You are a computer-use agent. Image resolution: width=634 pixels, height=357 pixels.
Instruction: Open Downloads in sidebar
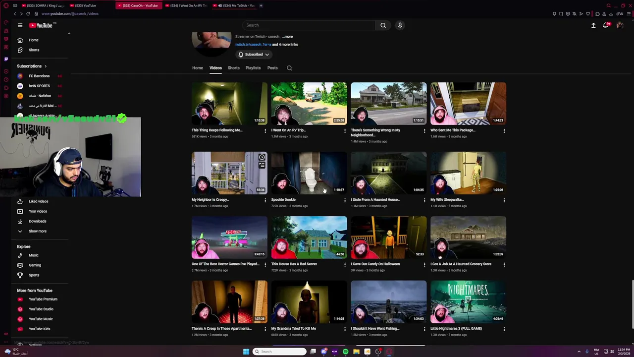pyautogui.click(x=37, y=221)
